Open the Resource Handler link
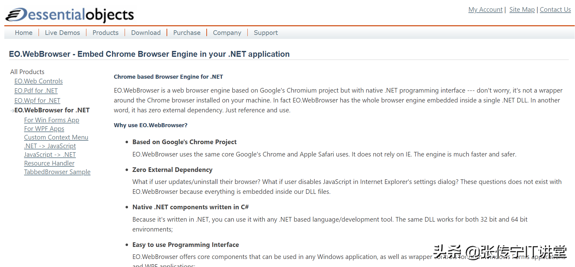 click(x=49, y=163)
